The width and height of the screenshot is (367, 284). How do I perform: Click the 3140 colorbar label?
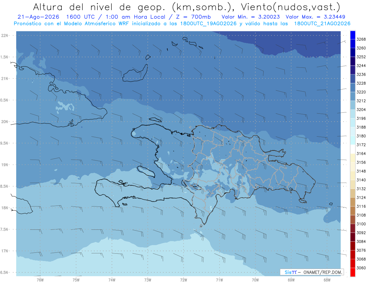click(361, 180)
